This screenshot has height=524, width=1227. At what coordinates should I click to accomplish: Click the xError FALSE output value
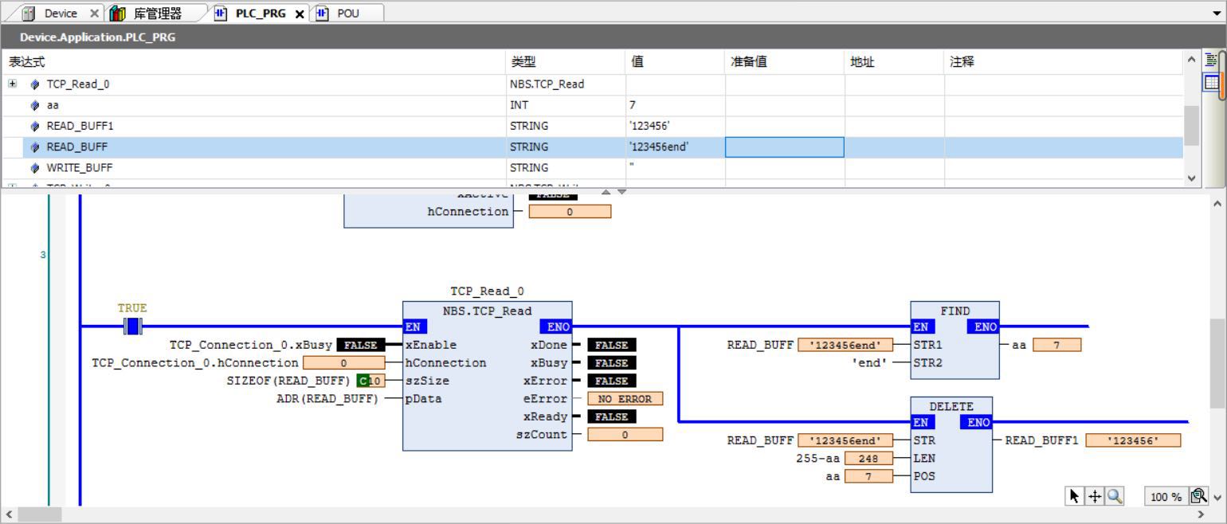(612, 381)
